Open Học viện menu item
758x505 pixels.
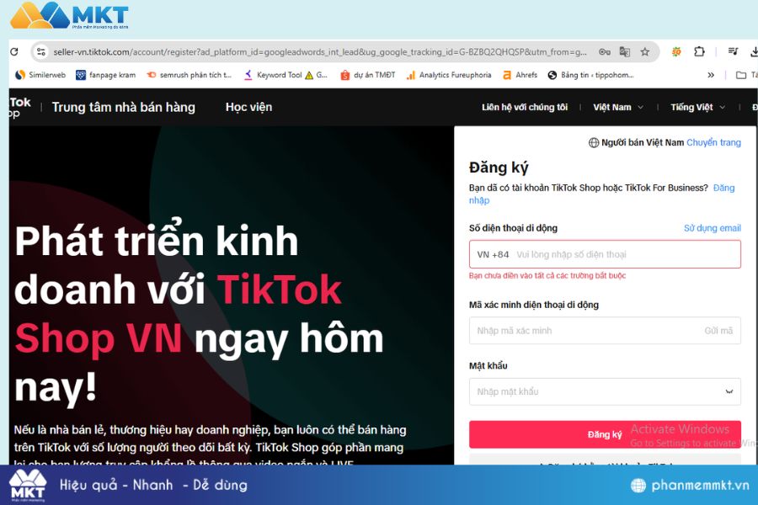click(248, 107)
